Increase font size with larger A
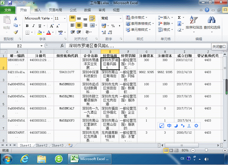The height and width of the screenshot is (165, 228). coord(52,26)
